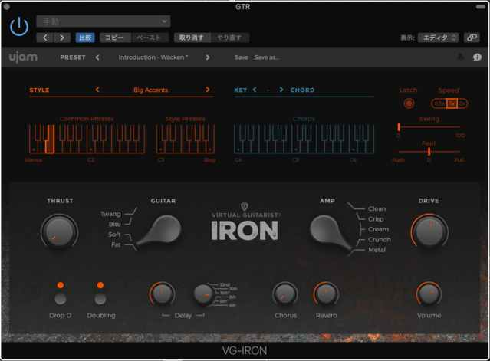Screen dimensions: 490x361
Task: Click the Chords keyboard
Action: 304,139
